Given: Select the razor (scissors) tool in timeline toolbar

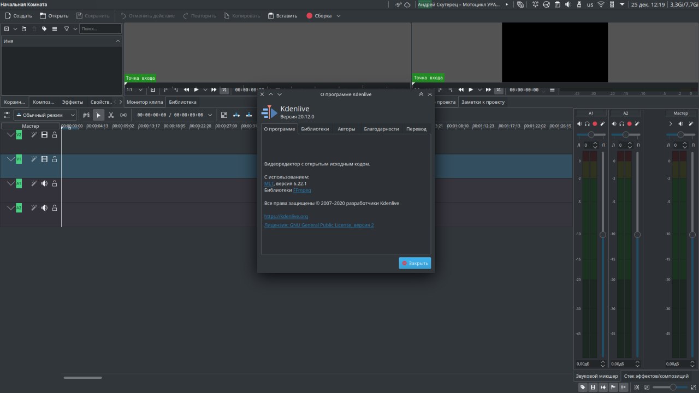Looking at the screenshot, I should tap(111, 115).
